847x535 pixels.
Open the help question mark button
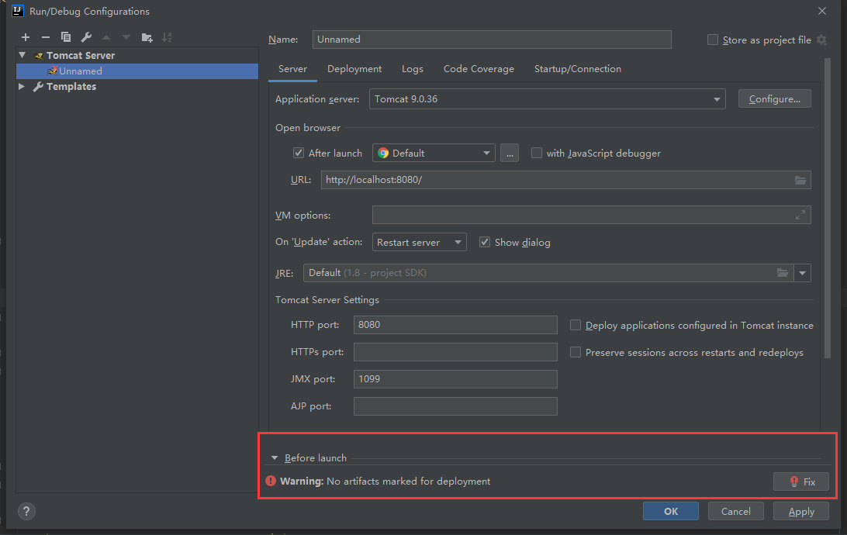tap(26, 512)
